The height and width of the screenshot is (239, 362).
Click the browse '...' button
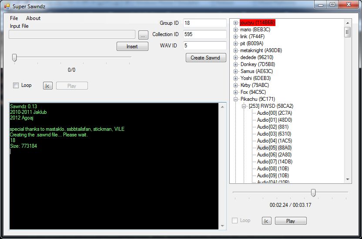143,35
